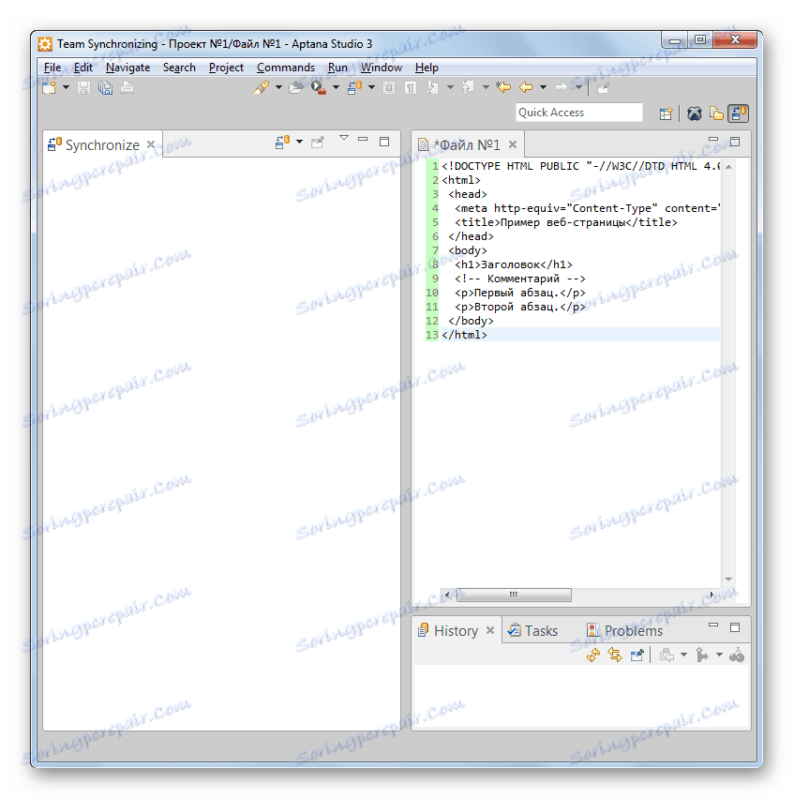Viewport: 794px width, 799px height.
Task: Open the Run menu
Action: click(337, 68)
